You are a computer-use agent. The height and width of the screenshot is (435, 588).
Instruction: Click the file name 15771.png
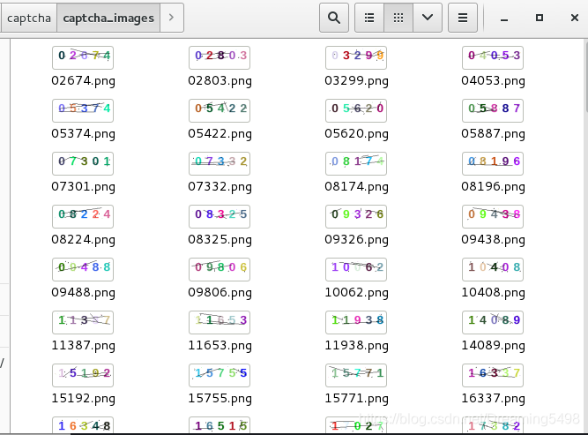coord(357,399)
